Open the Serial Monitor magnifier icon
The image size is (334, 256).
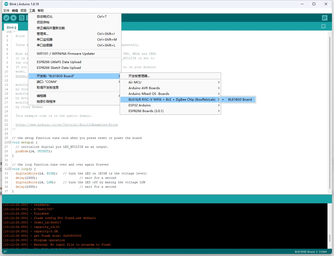click(325, 18)
